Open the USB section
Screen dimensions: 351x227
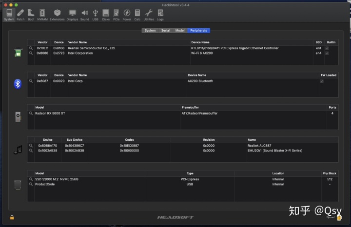coord(96,15)
